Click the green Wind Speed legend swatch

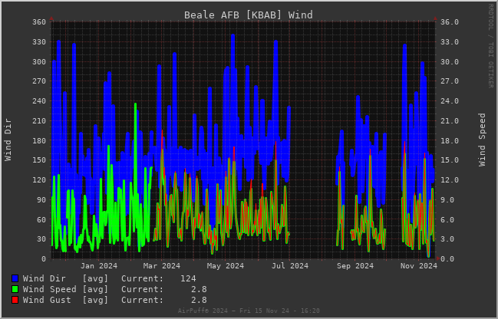(x=15, y=289)
